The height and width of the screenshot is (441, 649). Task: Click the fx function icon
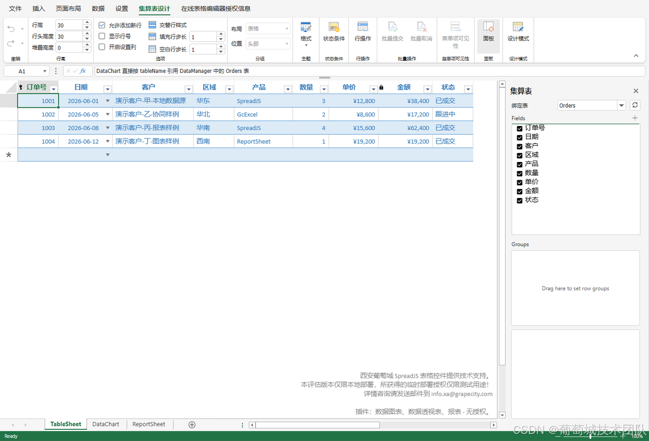tap(83, 71)
